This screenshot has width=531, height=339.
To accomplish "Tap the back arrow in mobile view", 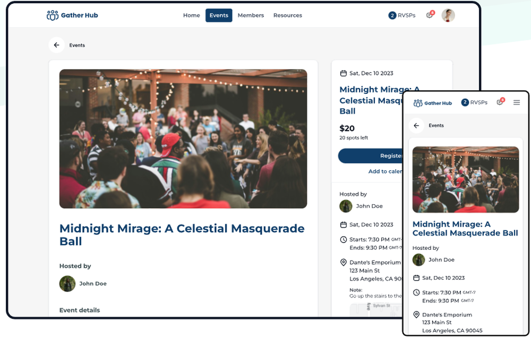I will (416, 126).
